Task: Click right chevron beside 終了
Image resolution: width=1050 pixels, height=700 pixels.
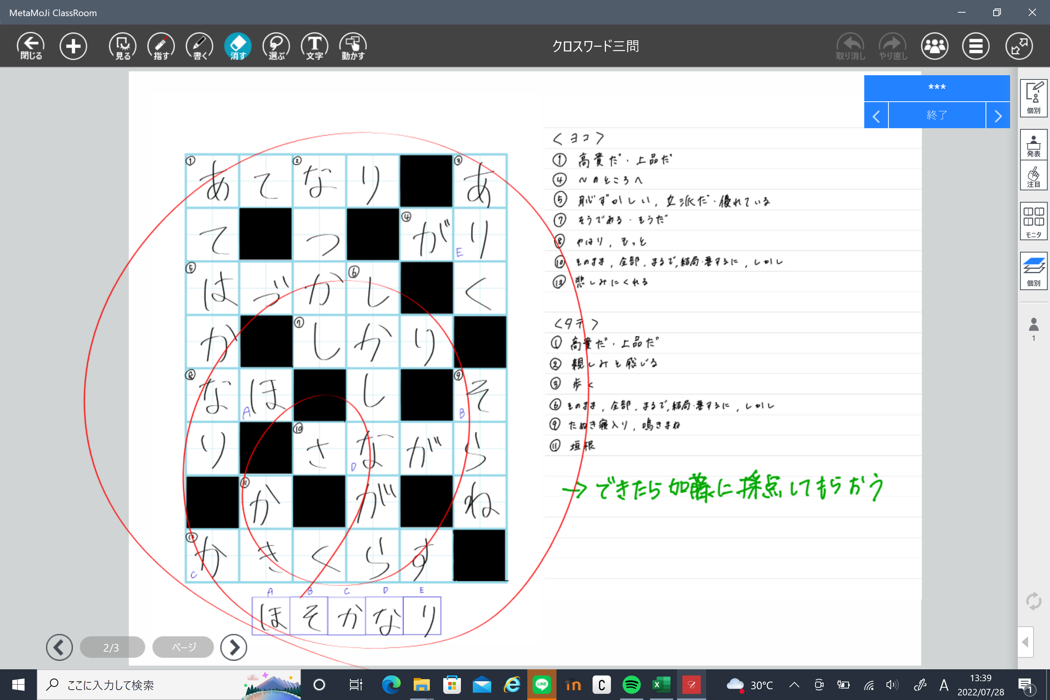Action: coord(998,116)
